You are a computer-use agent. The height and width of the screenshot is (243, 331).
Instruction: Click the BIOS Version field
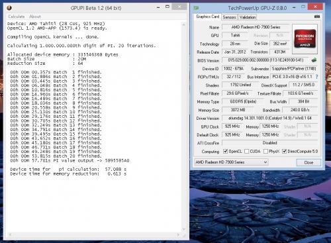[265, 60]
